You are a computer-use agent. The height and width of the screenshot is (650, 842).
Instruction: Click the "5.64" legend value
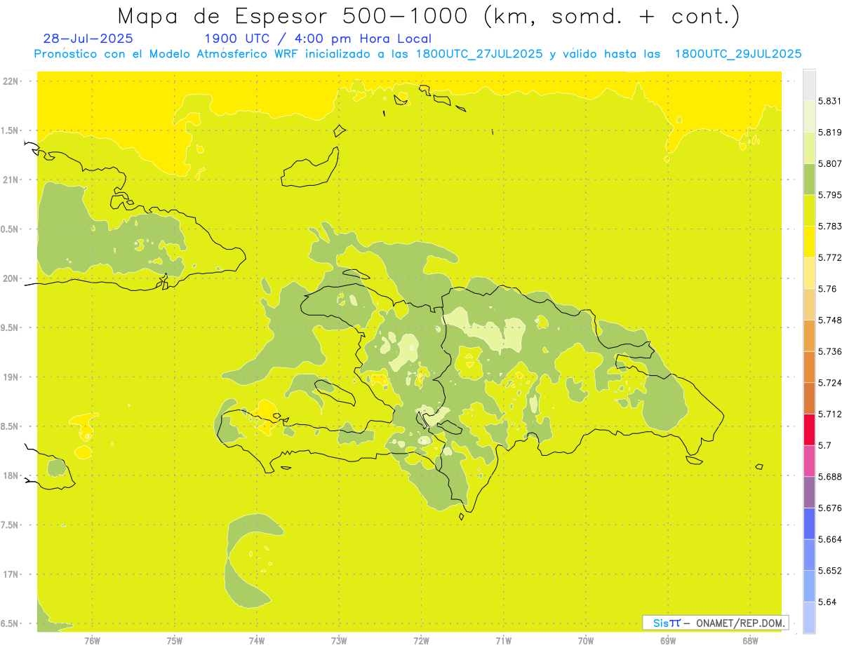click(827, 602)
